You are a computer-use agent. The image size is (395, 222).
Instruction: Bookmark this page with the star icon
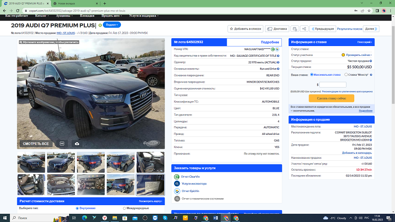[x=369, y=11]
